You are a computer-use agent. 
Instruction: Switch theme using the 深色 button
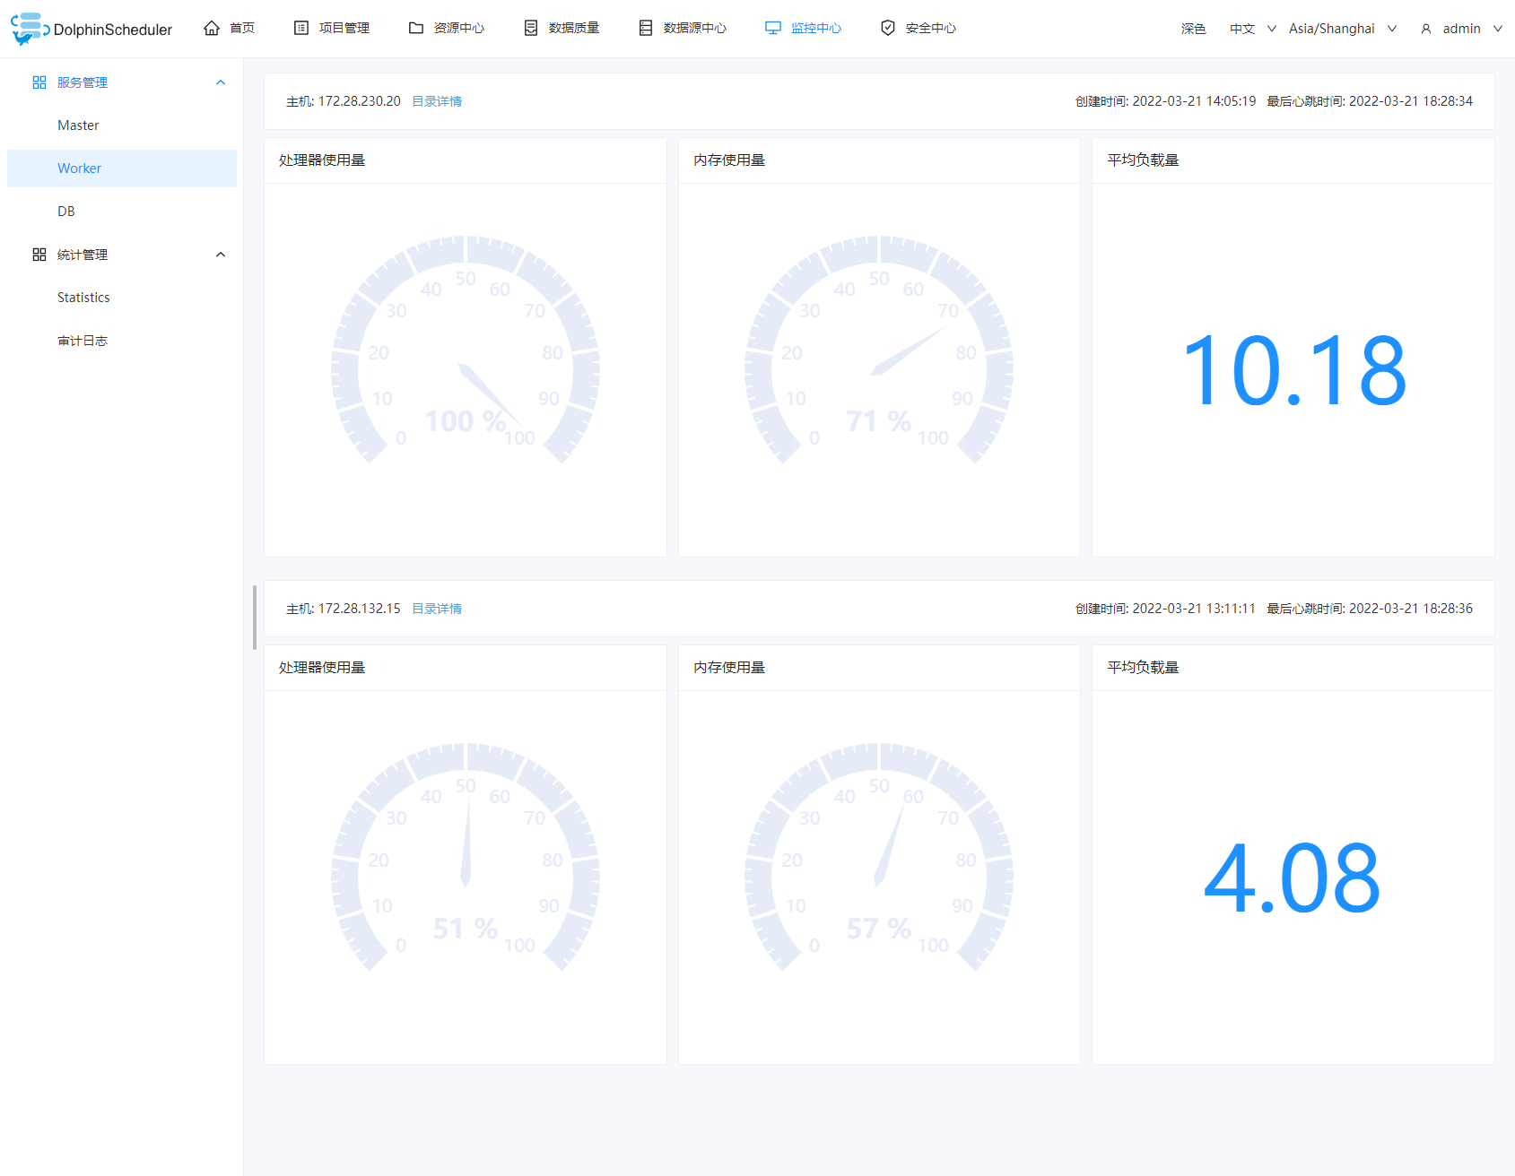click(x=1194, y=29)
